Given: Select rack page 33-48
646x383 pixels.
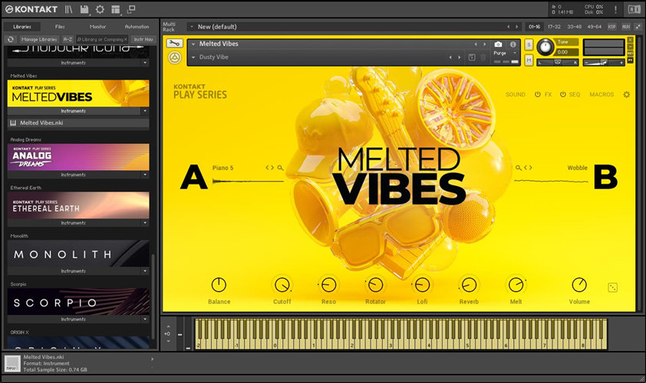Looking at the screenshot, I should pyautogui.click(x=574, y=27).
